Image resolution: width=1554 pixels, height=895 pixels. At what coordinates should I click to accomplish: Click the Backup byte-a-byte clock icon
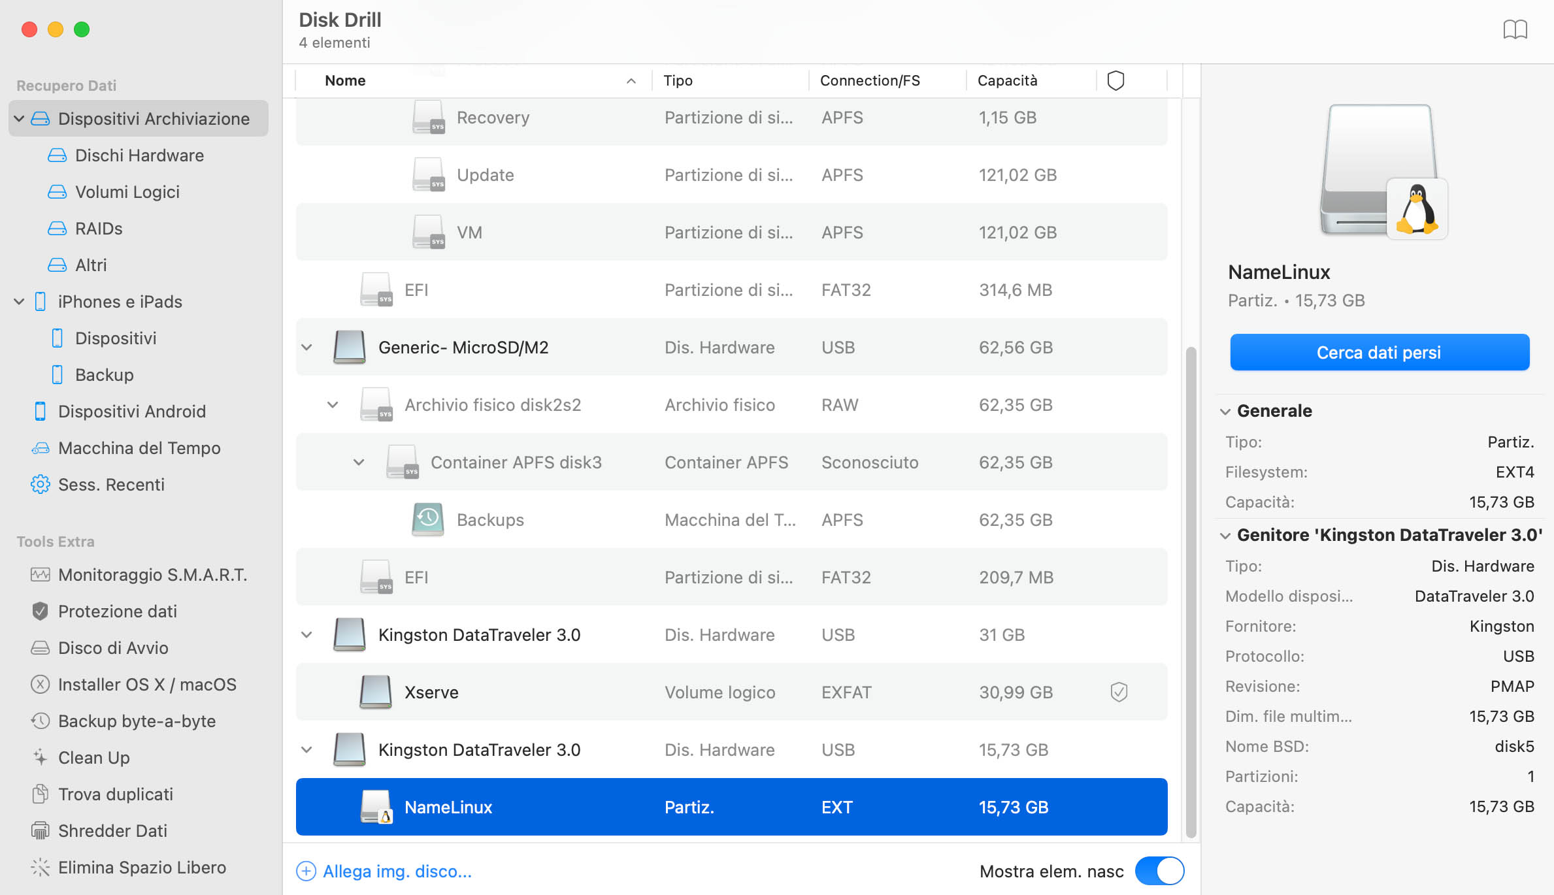[41, 721]
